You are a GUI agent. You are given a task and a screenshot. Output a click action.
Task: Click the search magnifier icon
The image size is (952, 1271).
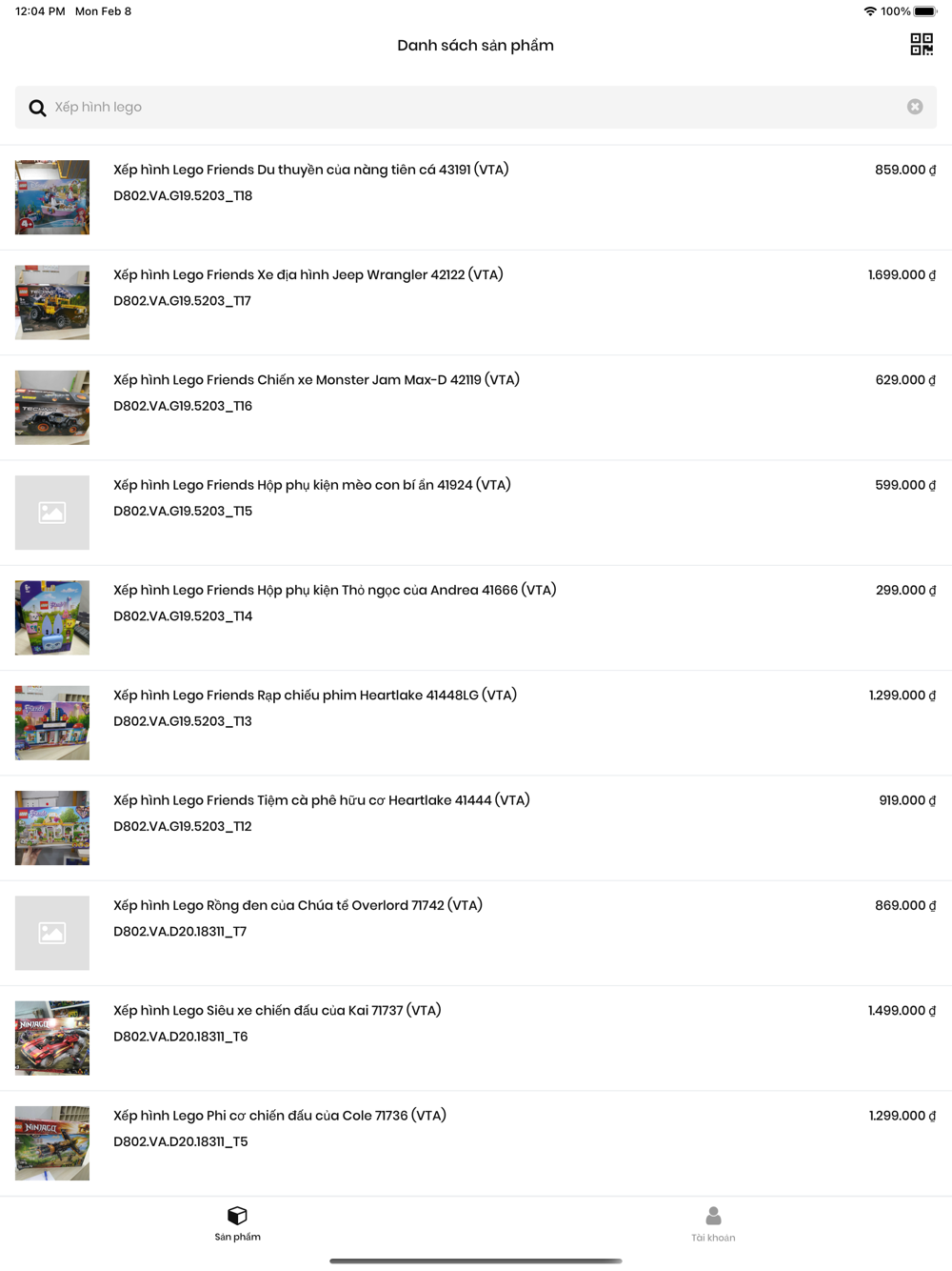point(37,108)
